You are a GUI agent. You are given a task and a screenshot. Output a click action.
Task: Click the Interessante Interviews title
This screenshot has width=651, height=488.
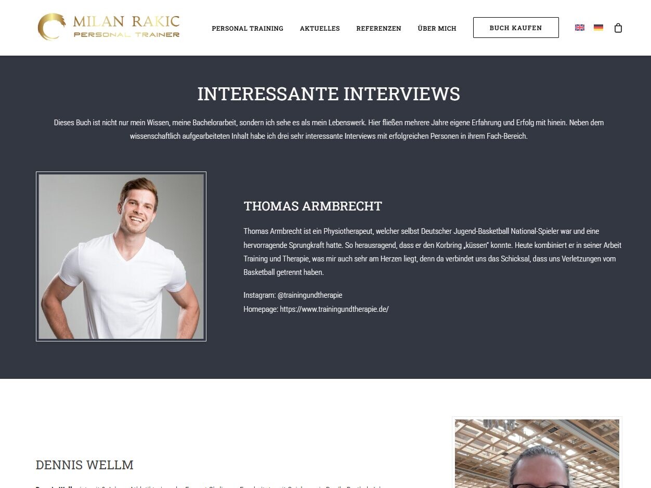[x=329, y=94]
